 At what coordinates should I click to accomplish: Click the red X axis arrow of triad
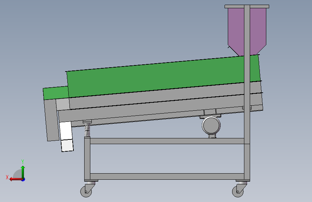(15, 179)
